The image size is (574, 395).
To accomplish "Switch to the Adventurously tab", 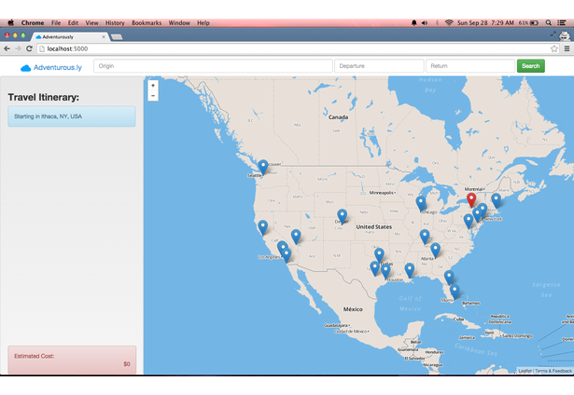I will click(68, 37).
